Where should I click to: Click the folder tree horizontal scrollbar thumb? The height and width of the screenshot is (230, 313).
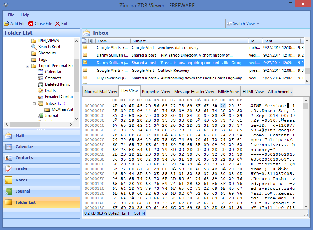[x=25, y=125]
